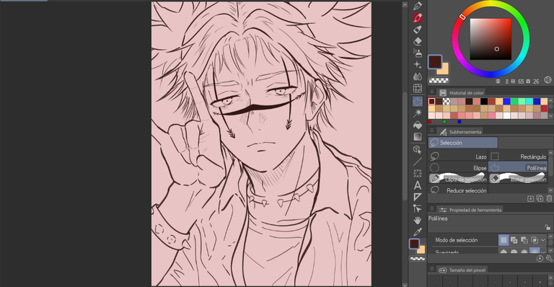
Task: Select the Selection area tool in the toolbar
Action: (417, 102)
